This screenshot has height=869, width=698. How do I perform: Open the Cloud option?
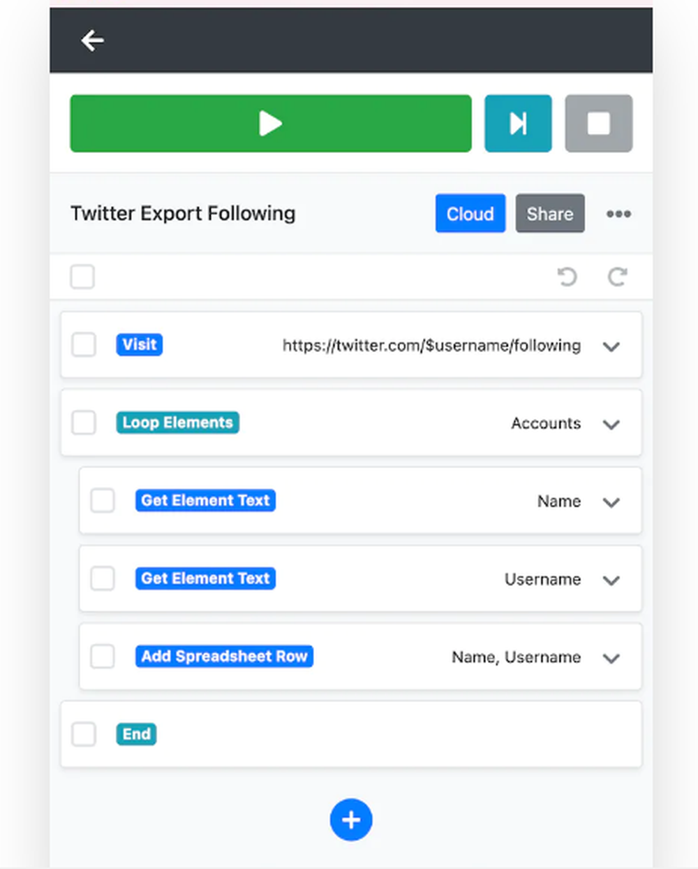click(470, 214)
